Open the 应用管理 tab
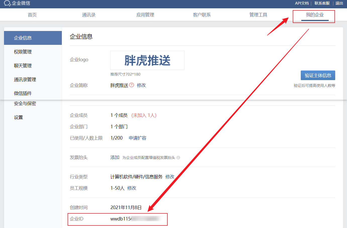Viewport: 347px width, 228px height. pyautogui.click(x=145, y=15)
